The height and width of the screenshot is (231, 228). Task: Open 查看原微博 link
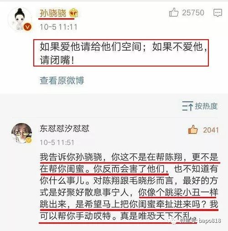(62, 80)
